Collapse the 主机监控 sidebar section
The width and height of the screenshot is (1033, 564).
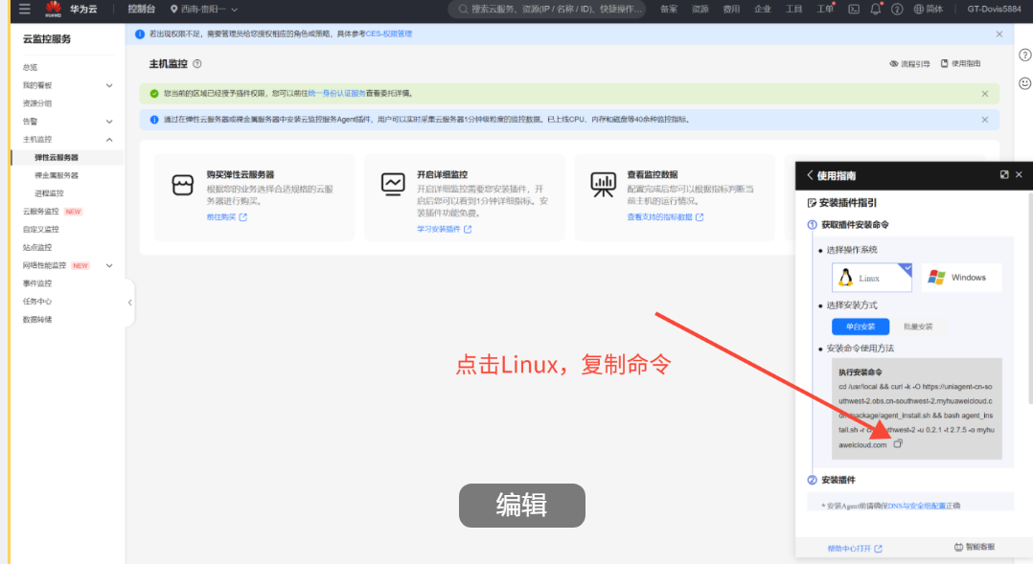point(109,140)
